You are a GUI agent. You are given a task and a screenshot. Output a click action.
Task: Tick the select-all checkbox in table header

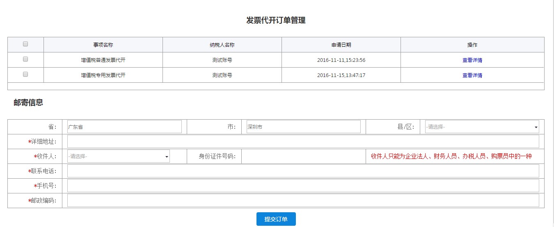click(25, 44)
